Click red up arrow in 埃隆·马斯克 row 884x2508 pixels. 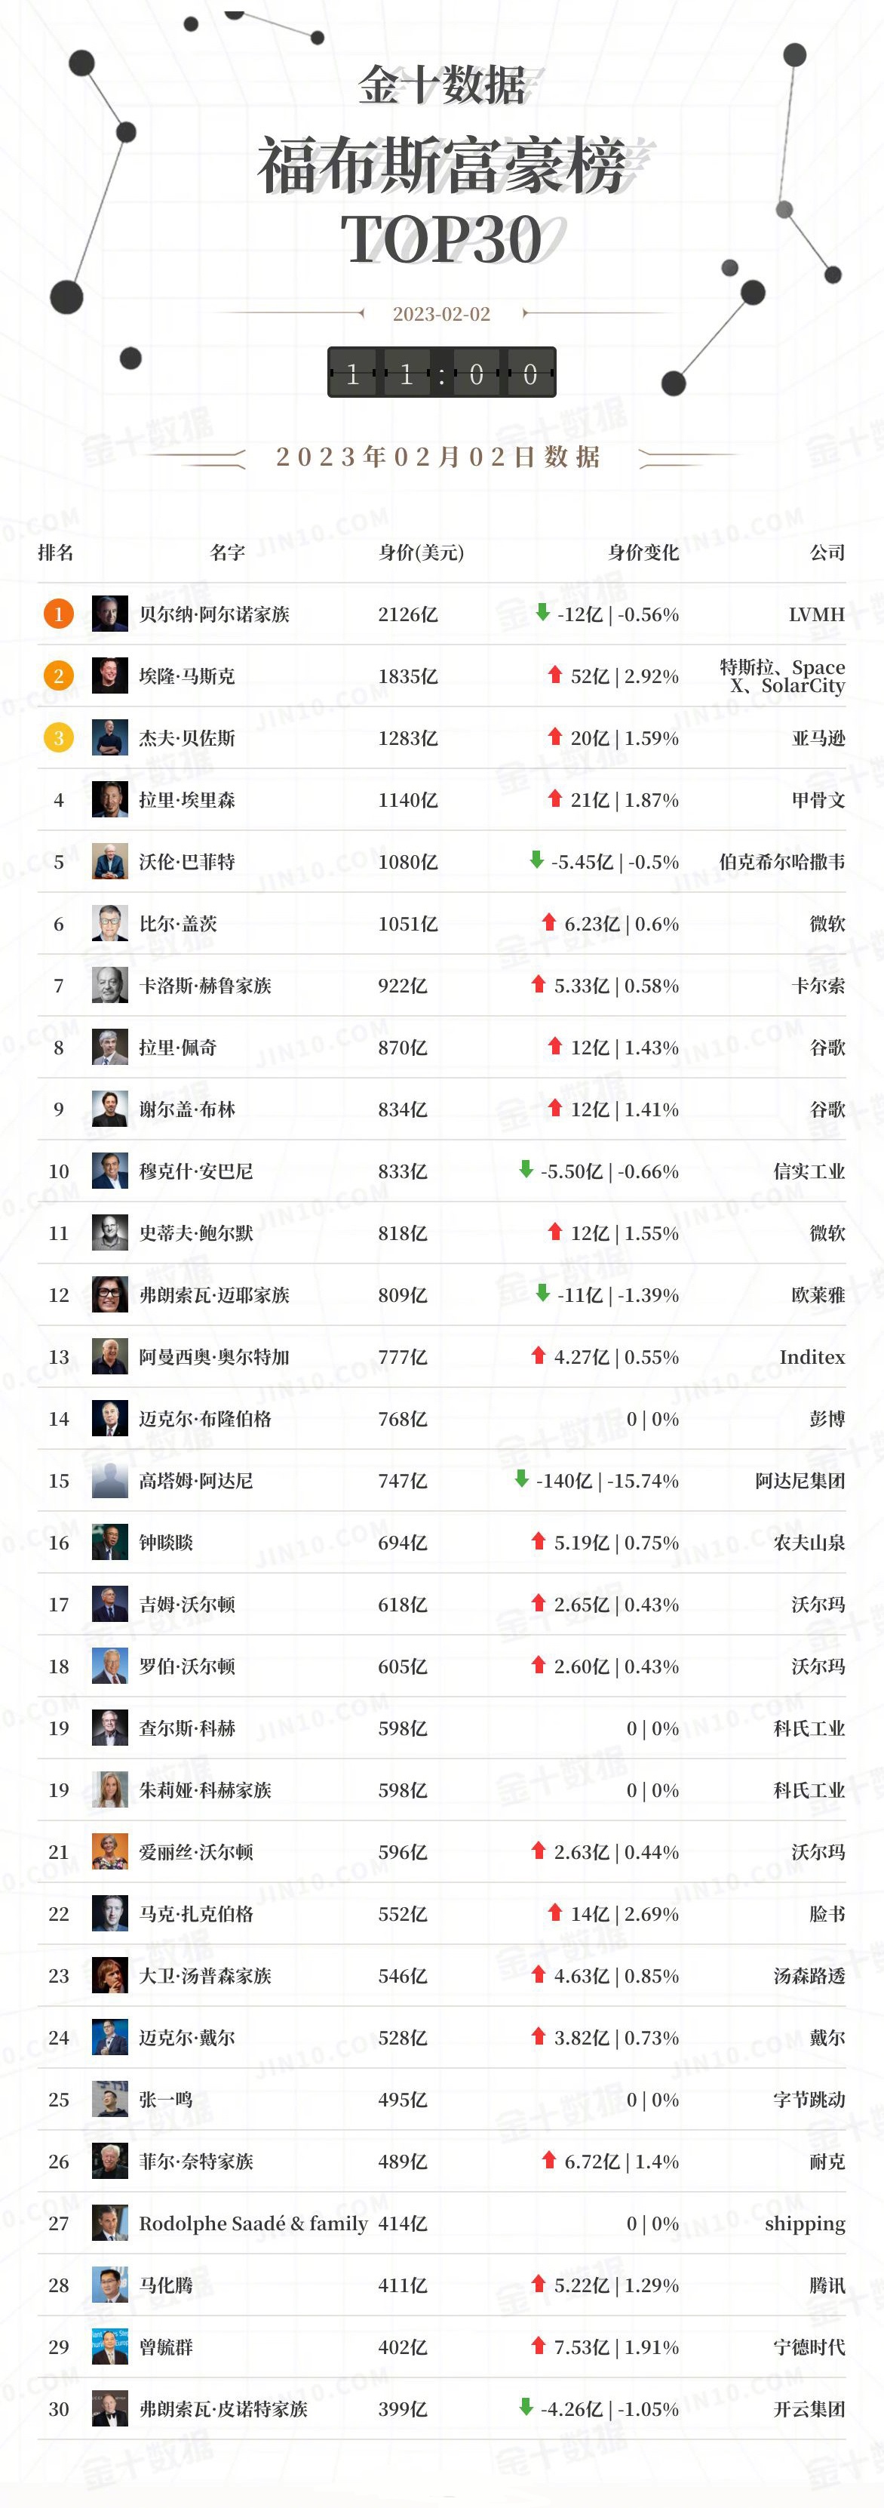pos(555,675)
